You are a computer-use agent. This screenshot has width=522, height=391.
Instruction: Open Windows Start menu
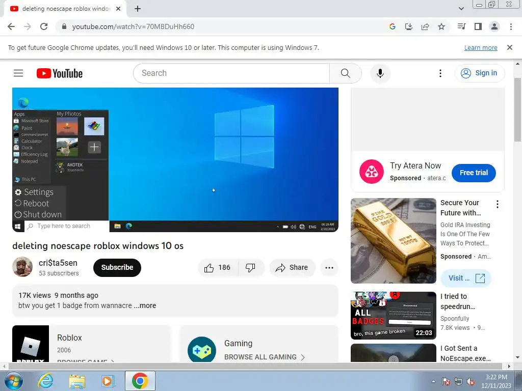click(x=13, y=381)
